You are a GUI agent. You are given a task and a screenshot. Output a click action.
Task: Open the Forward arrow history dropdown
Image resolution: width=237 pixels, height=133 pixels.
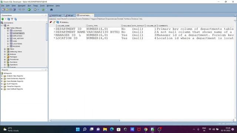tap(38, 10)
